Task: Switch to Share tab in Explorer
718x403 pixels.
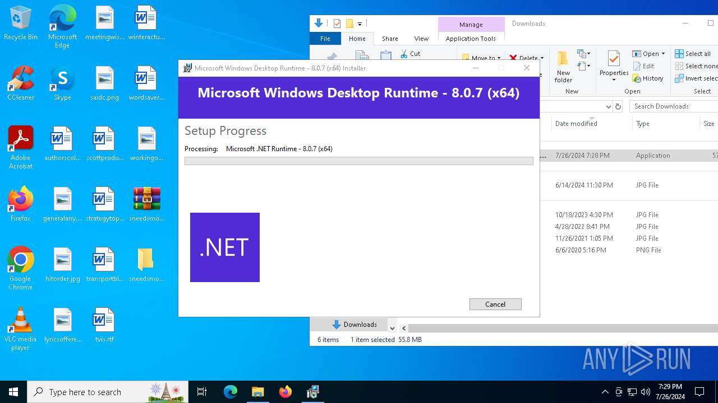Action: [390, 39]
